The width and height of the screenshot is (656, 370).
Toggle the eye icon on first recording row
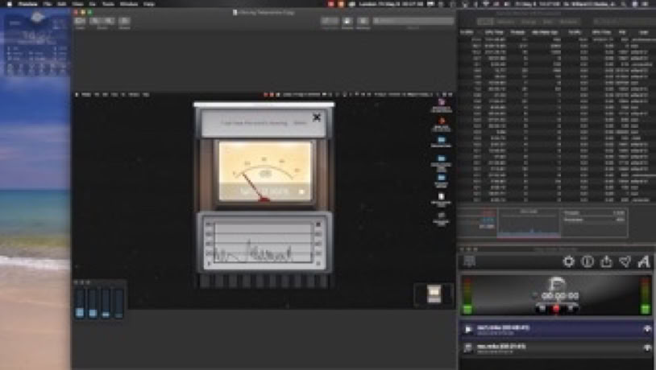click(x=646, y=329)
